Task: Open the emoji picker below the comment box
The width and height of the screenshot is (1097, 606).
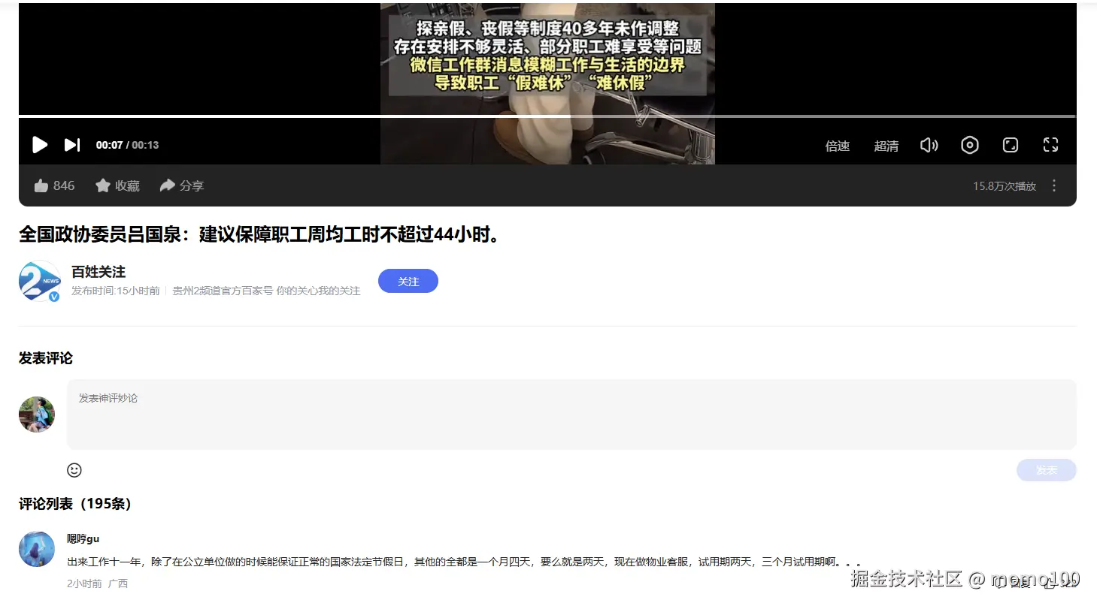Action: click(74, 469)
